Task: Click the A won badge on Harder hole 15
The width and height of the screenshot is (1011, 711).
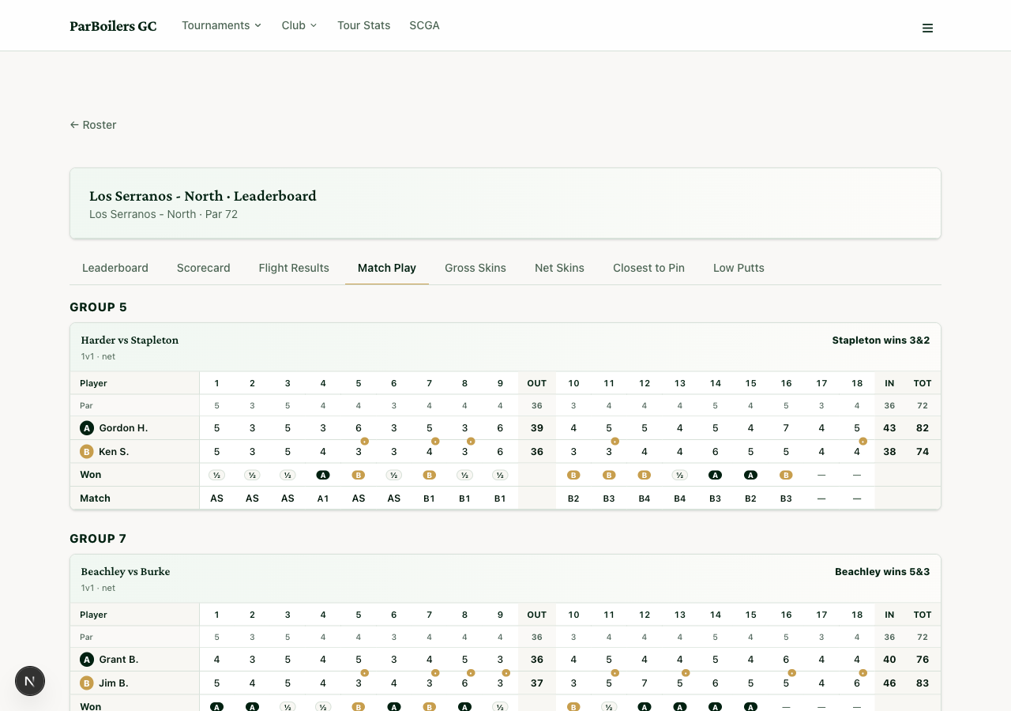Action: tap(751, 475)
